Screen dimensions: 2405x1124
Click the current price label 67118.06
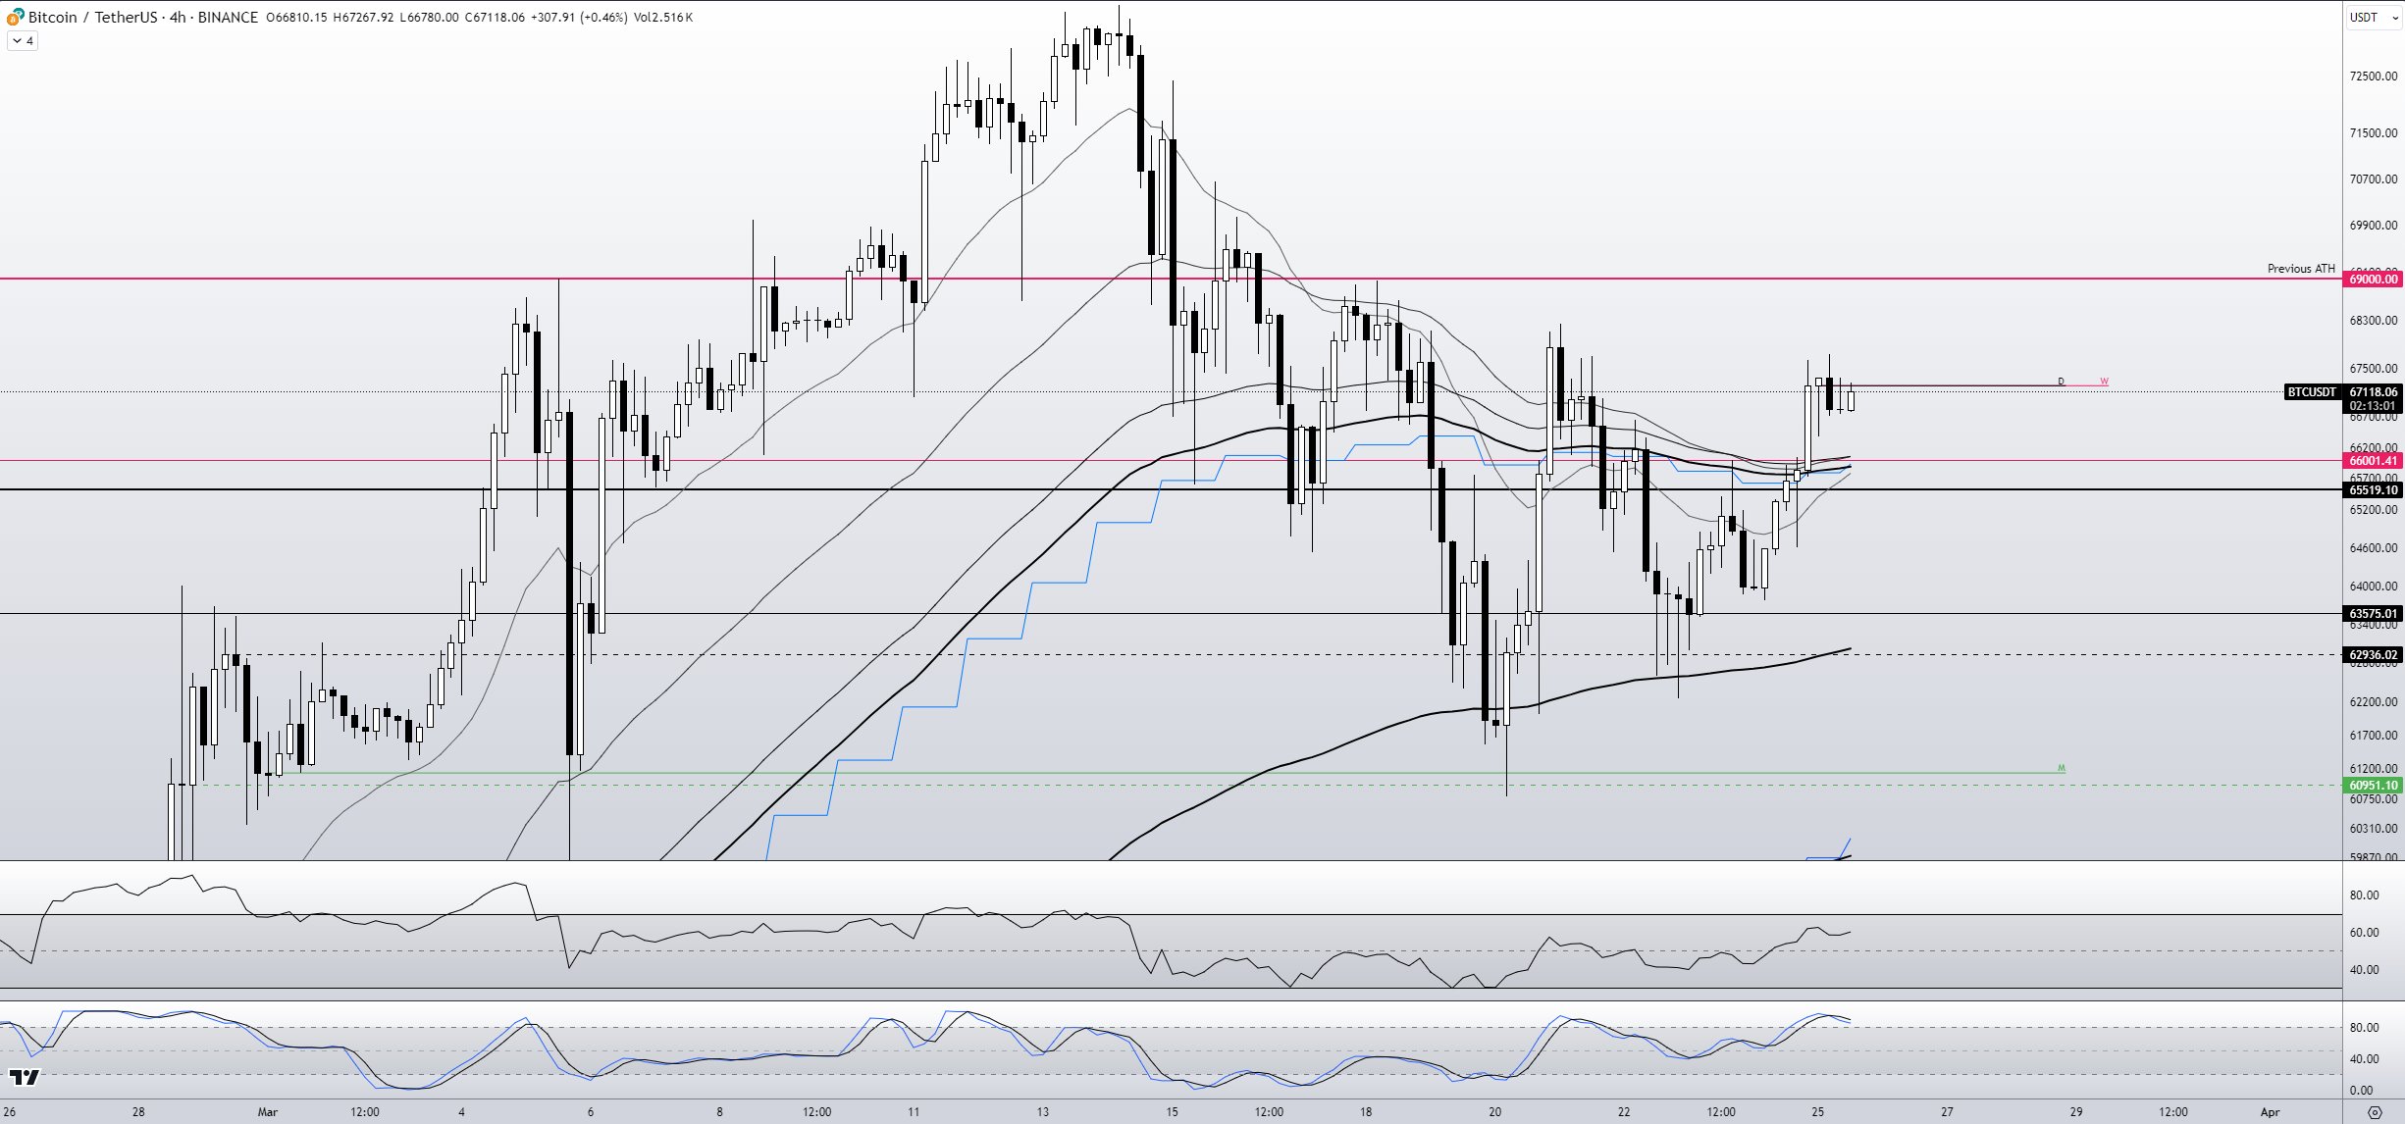tap(2373, 391)
